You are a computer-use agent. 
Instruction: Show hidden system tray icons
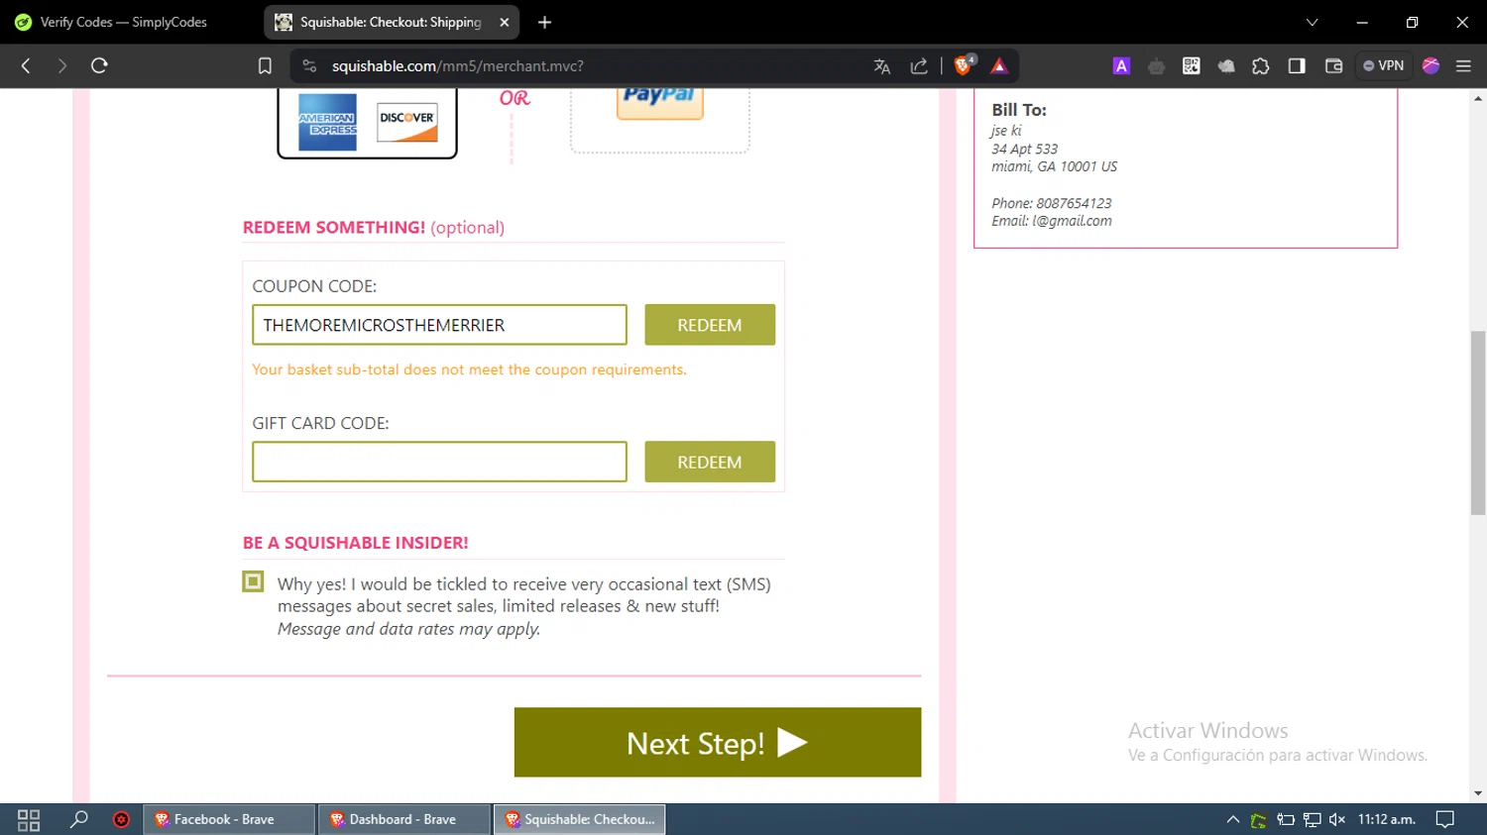click(1233, 819)
